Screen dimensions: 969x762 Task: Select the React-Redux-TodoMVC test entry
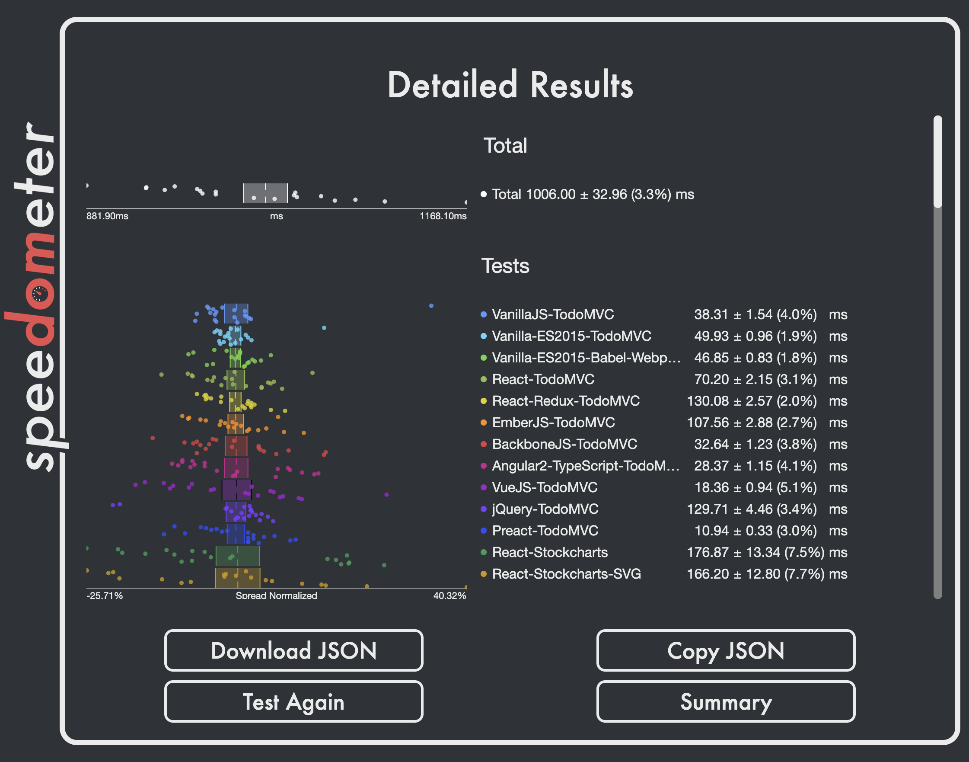point(565,401)
